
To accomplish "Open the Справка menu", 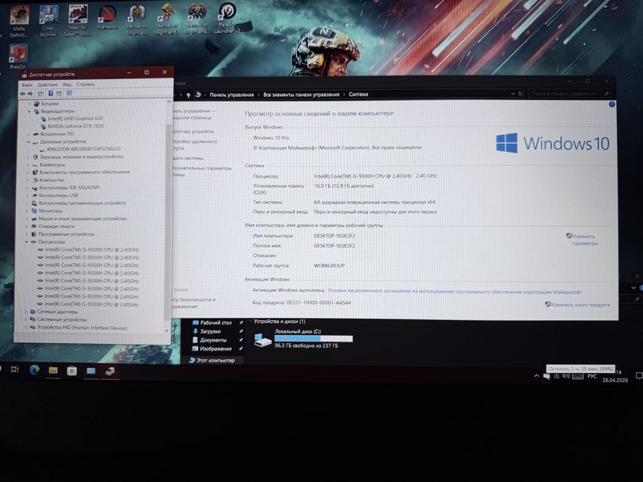I will point(85,84).
